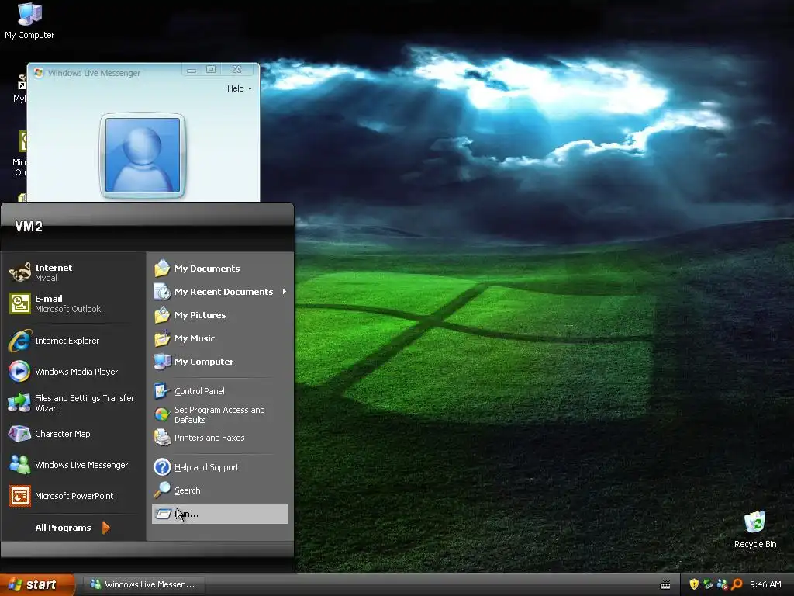Click the Messenger profile picture
Screen dimensions: 794x596
tap(143, 155)
